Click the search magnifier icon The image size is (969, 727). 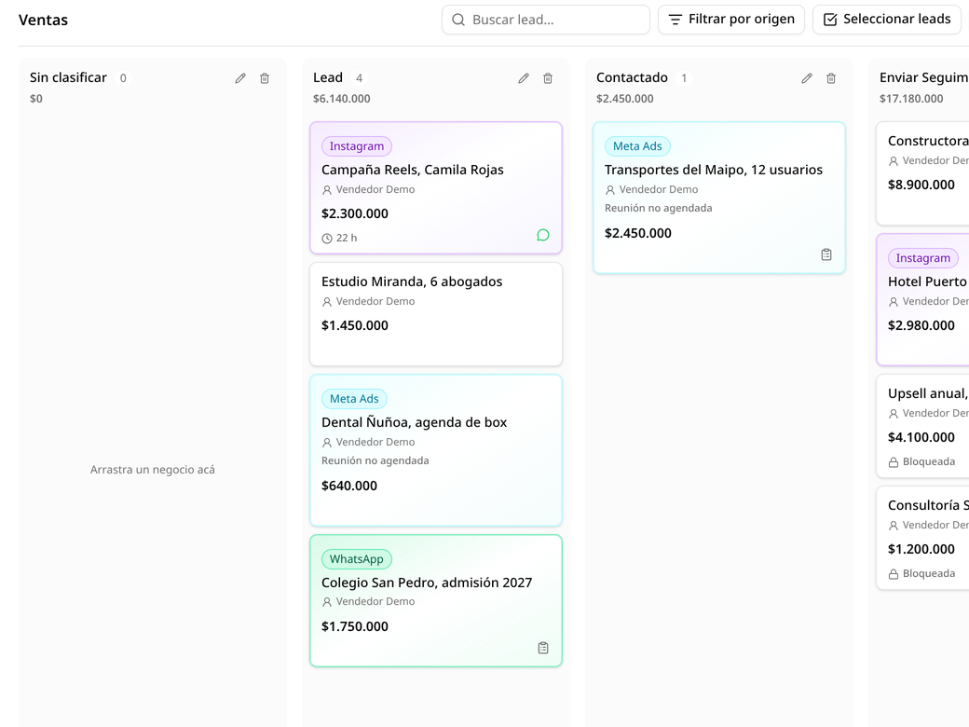[457, 20]
